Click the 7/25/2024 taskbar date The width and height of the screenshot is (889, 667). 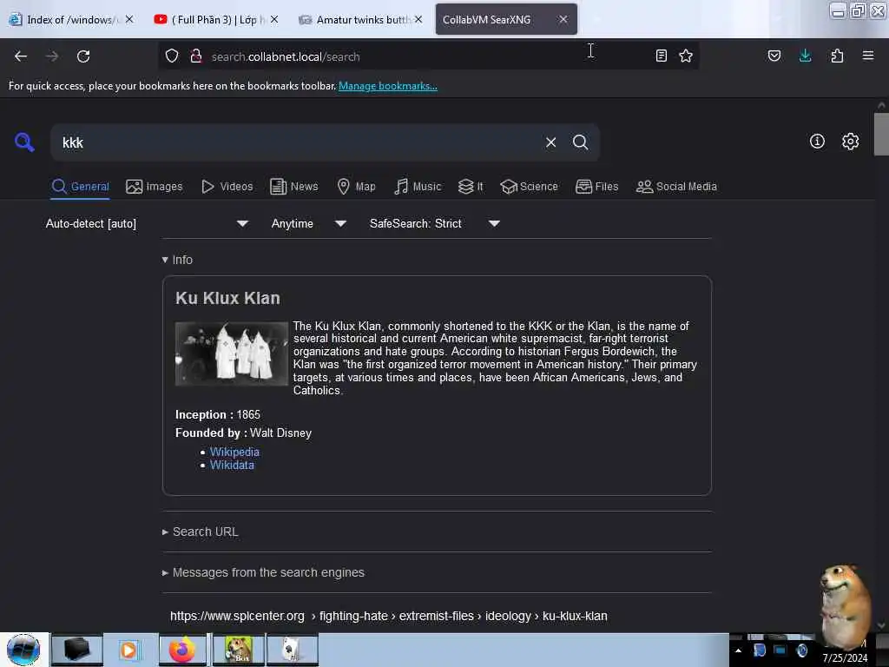(x=845, y=658)
